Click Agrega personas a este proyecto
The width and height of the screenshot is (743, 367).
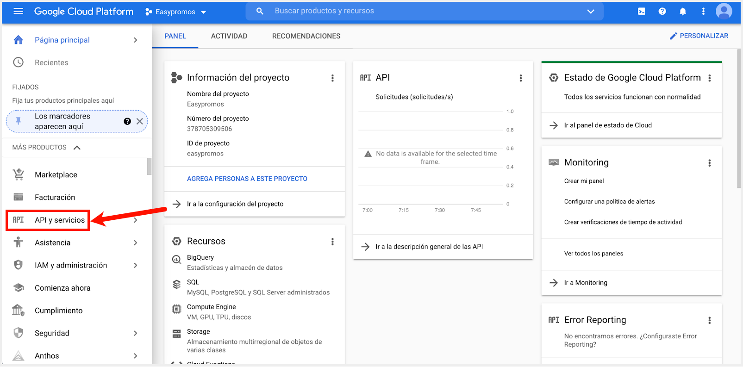247,179
